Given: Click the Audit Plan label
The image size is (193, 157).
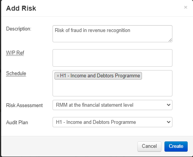Looking at the screenshot, I should [17, 122].
